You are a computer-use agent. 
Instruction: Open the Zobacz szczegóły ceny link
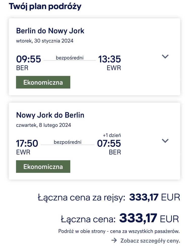click(150, 241)
